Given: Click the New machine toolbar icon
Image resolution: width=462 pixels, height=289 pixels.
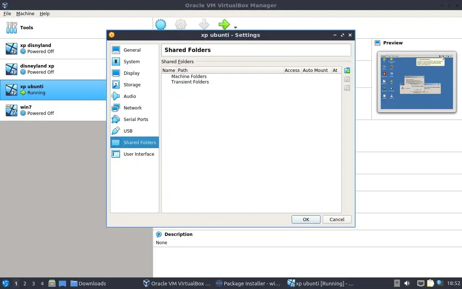Looking at the screenshot, I should pos(161,25).
